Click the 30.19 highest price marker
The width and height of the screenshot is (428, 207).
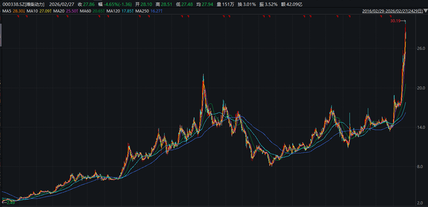coord(395,21)
